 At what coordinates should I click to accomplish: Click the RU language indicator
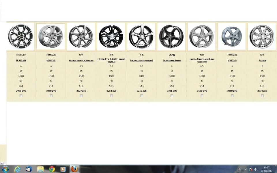(x=239, y=169)
